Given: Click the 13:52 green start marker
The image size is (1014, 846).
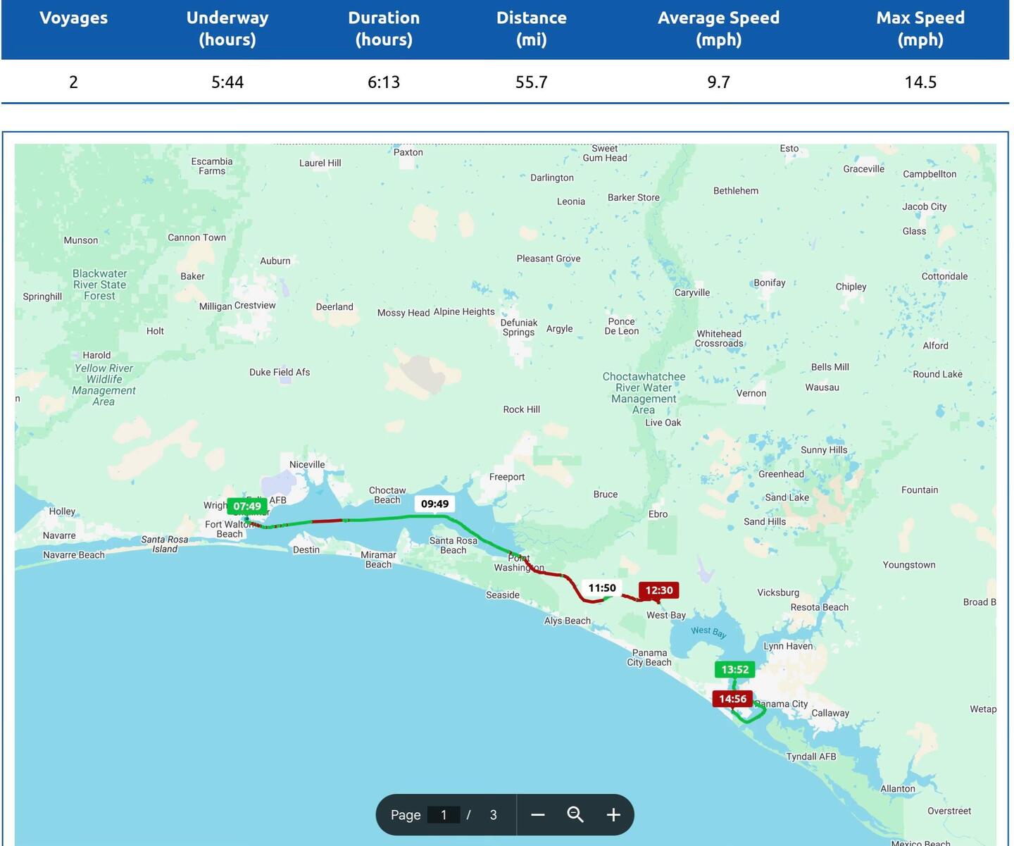Looking at the screenshot, I should 734,669.
